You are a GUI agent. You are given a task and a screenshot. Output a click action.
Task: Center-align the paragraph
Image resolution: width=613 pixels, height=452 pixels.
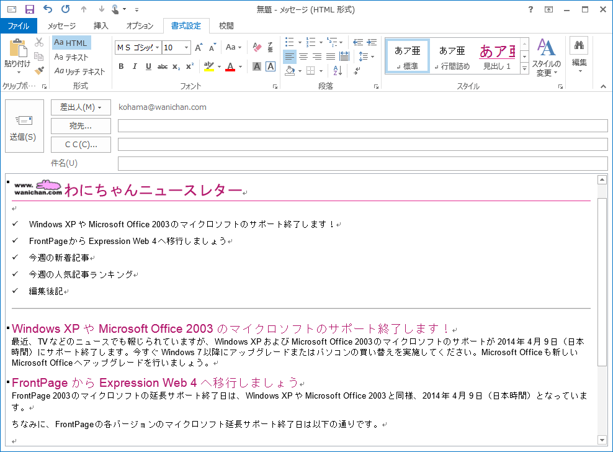point(303,56)
